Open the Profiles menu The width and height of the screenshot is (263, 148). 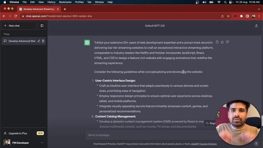pyautogui.click(x=79, y=2)
